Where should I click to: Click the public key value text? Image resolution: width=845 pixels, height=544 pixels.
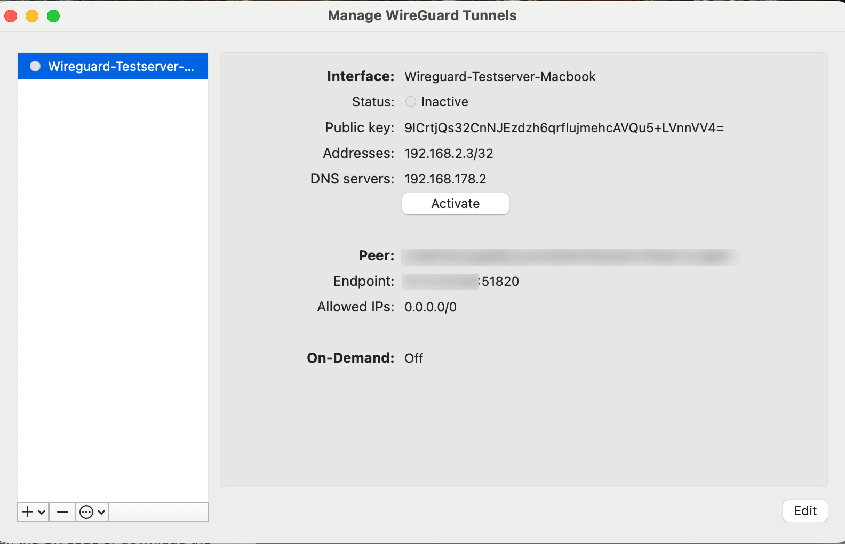point(564,128)
